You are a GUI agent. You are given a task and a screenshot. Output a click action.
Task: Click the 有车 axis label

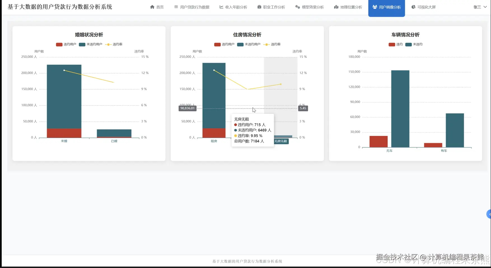[444, 151]
